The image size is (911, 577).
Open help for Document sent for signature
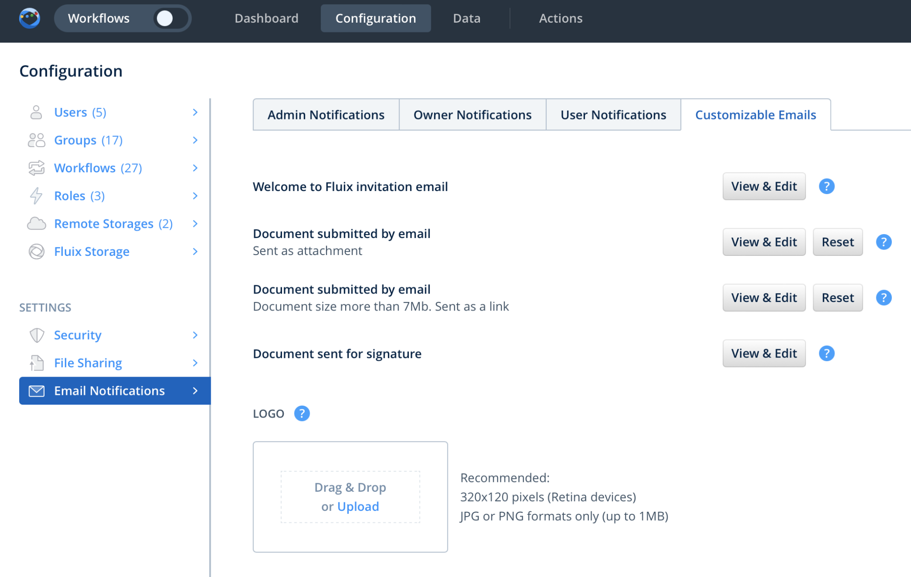pos(826,354)
